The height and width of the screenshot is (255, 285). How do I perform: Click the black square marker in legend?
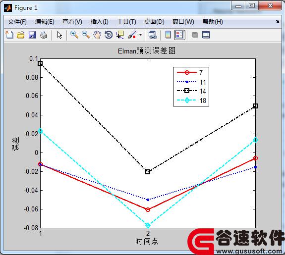click(187, 91)
